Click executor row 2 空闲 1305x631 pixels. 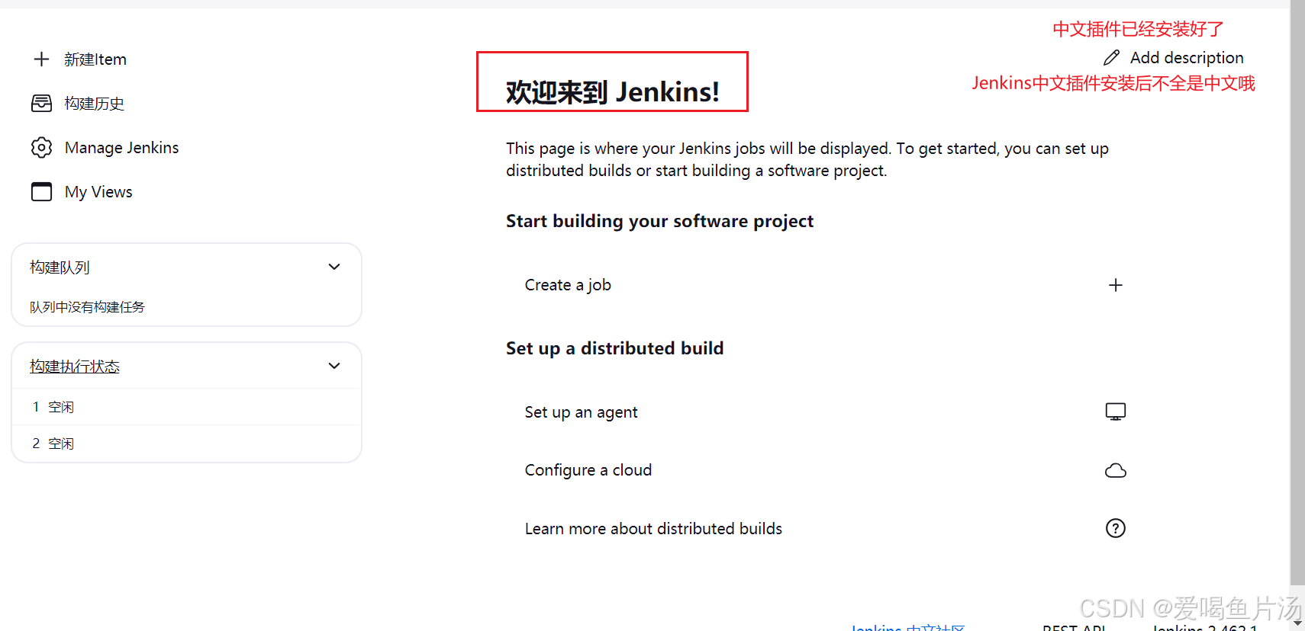click(x=186, y=444)
